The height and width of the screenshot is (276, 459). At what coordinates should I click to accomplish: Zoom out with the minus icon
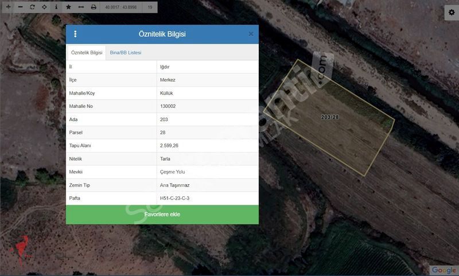20,7
